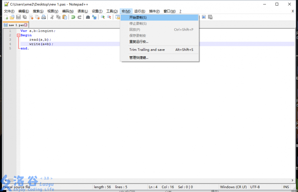Choose 重复运行宏... menu entry
298x192 pixels.
point(159,42)
